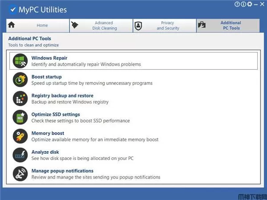Click the Registry backup and restore icon
The image size is (267, 200).
pyautogui.click(x=20, y=99)
